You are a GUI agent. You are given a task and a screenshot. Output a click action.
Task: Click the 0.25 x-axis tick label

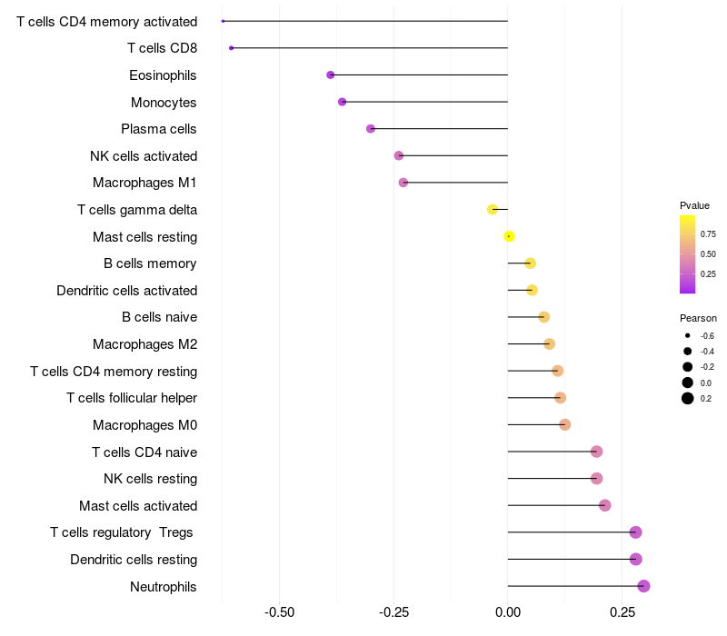click(x=622, y=612)
